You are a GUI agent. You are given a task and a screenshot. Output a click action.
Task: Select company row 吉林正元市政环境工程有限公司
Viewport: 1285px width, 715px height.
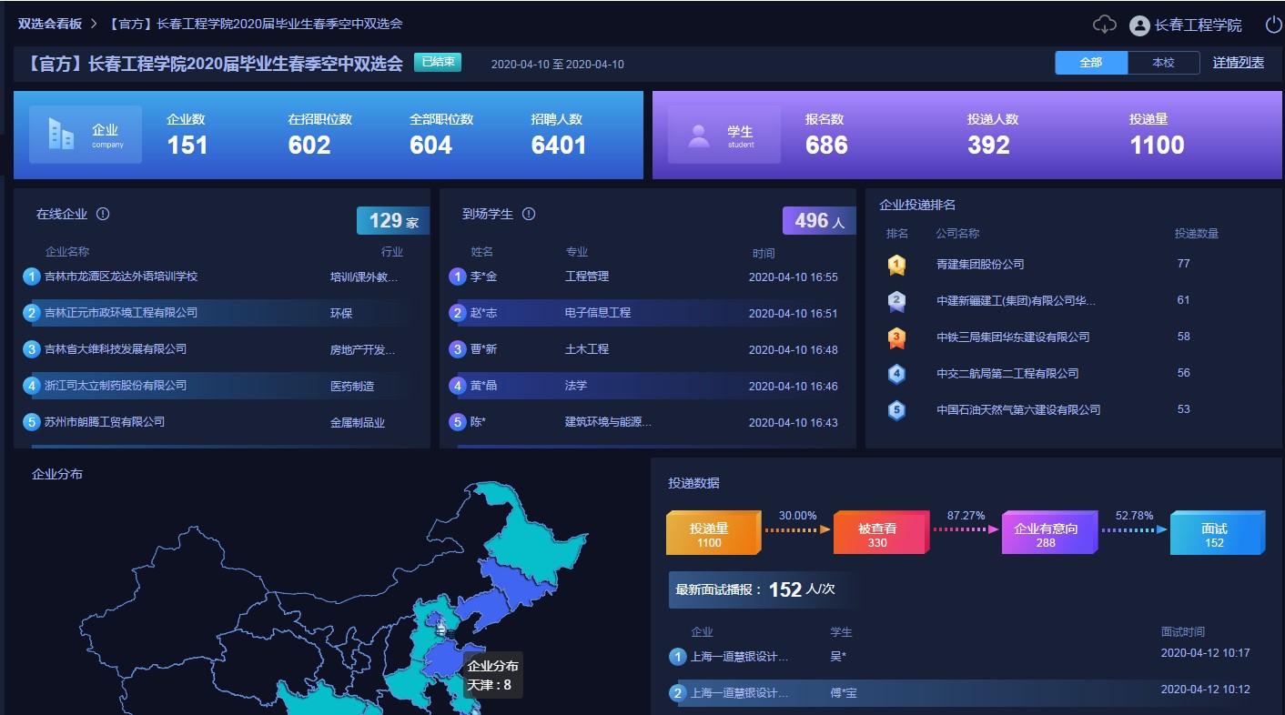click(x=121, y=313)
